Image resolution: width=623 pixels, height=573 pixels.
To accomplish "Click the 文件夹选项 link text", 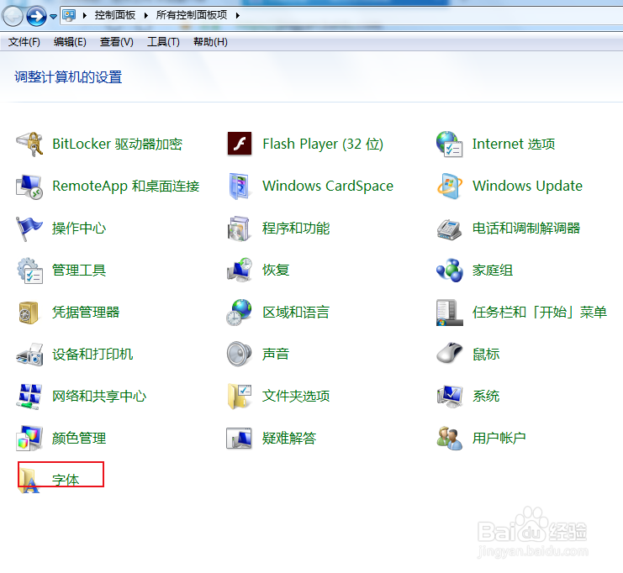I will pos(296,397).
